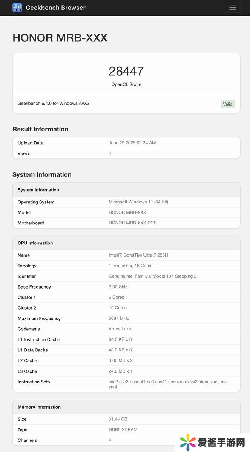Click the Maximum Frequency 5087 MHz value
Viewport: 250px width, 452px height.
pos(120,318)
